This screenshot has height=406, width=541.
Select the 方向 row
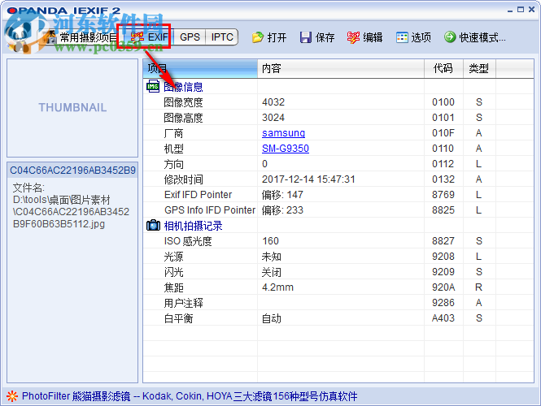coord(338,164)
